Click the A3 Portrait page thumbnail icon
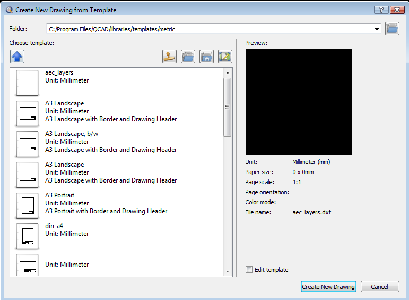This screenshot has height=300, width=409. tap(27, 205)
